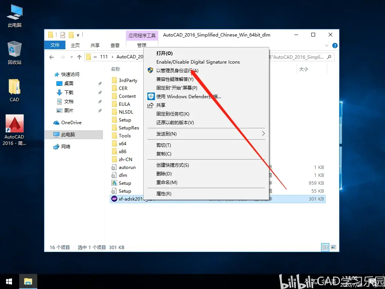
Task: Open the CAD folder on the desktop
Action: click(x=15, y=90)
